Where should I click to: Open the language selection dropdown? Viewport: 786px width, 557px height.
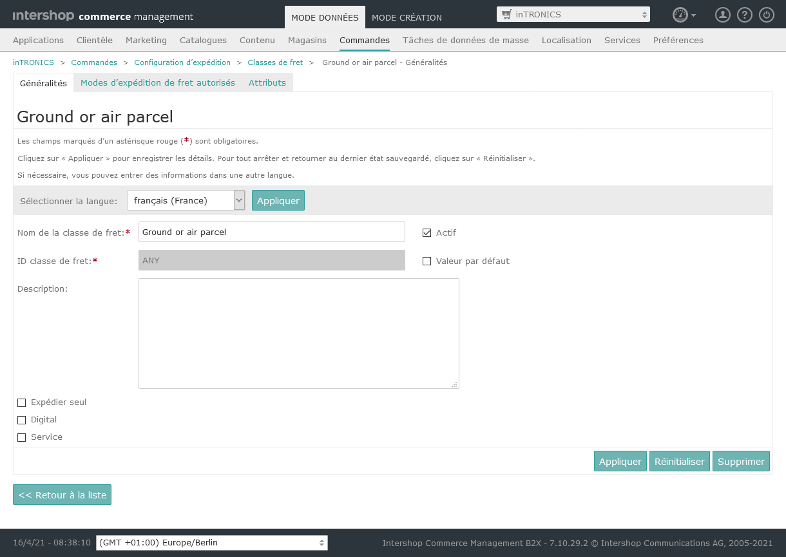186,200
